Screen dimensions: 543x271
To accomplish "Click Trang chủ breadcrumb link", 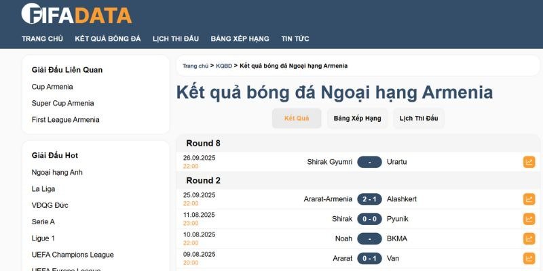I will coord(195,66).
